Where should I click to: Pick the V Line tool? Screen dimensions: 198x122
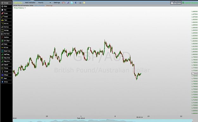pos(6,72)
